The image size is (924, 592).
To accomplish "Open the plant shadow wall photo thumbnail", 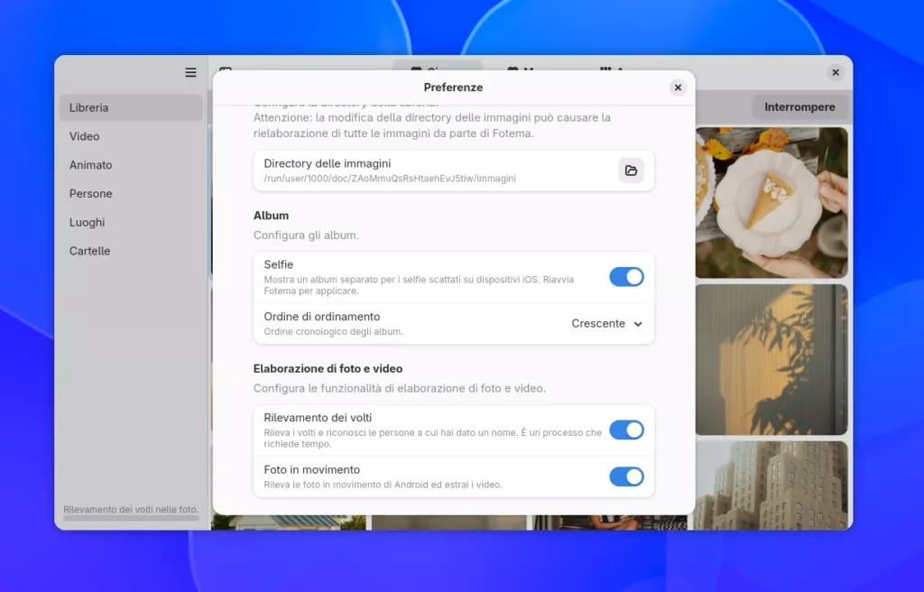I will pyautogui.click(x=772, y=360).
